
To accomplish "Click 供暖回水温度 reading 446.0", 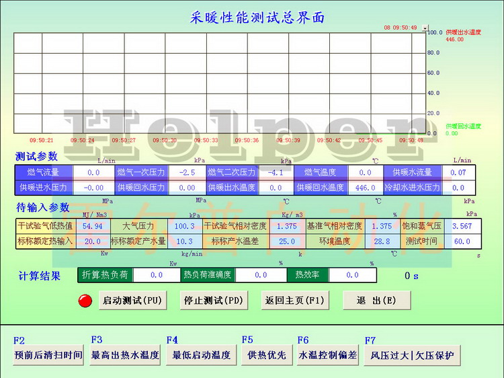I will pyautogui.click(x=366, y=188).
